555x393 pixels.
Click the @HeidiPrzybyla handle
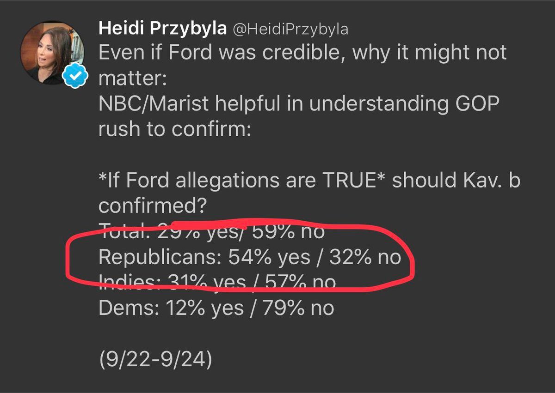click(290, 30)
